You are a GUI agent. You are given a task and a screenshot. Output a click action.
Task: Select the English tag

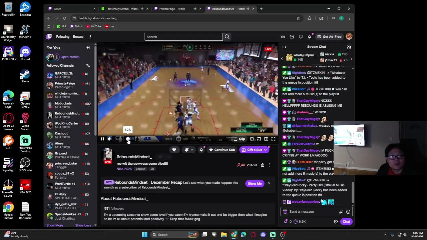[x=140, y=169]
